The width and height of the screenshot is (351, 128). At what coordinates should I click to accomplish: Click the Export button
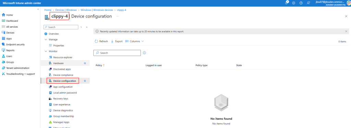coord(117,41)
